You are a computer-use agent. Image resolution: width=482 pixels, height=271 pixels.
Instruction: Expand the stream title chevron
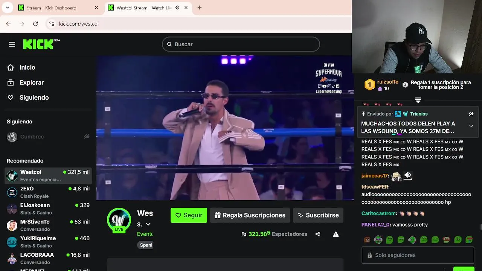pos(148,224)
